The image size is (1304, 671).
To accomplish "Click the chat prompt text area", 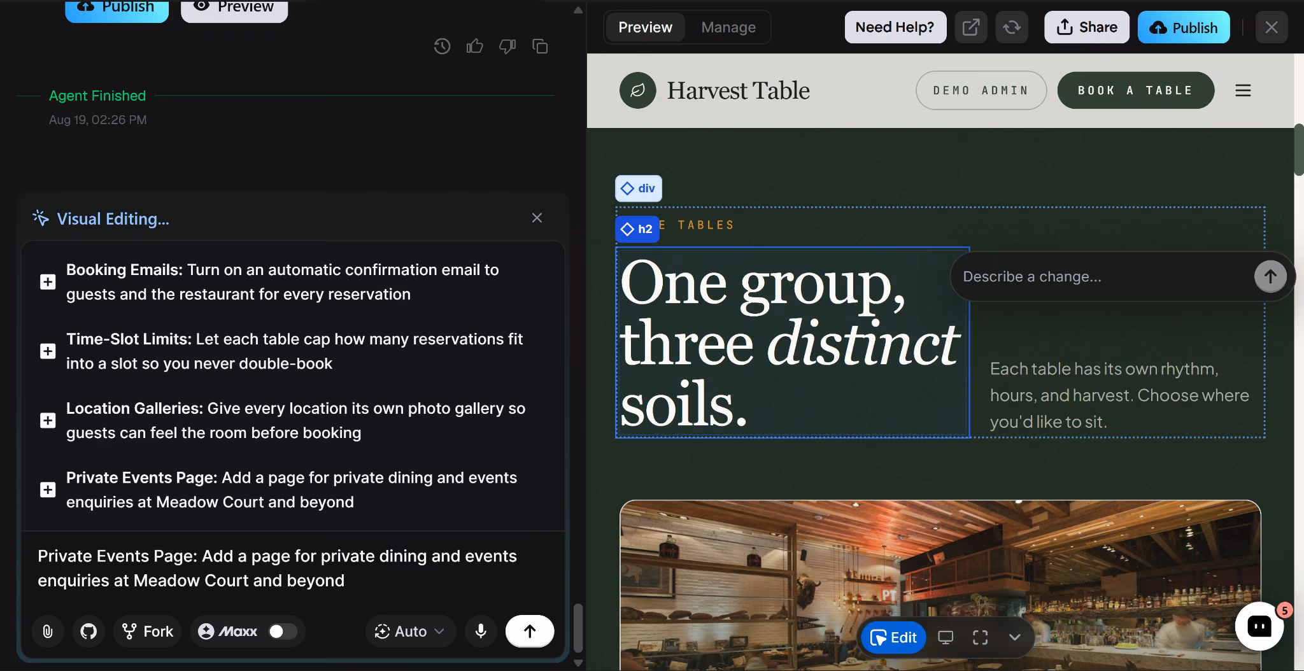I will (x=293, y=569).
